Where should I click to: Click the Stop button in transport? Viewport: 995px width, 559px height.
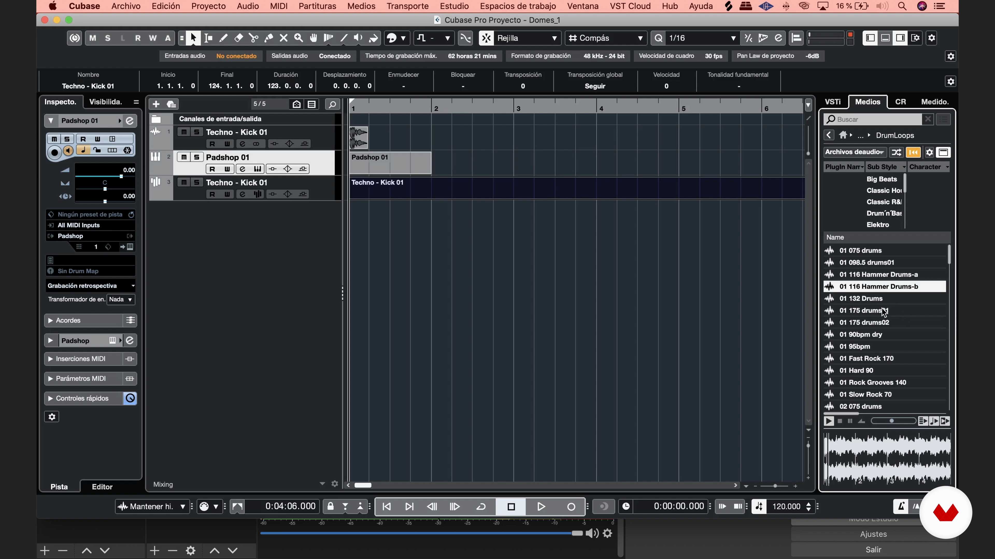pos(511,506)
